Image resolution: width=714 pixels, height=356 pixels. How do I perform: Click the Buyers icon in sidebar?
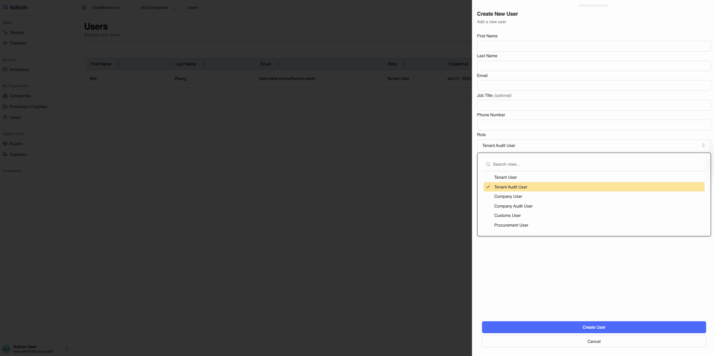5,144
